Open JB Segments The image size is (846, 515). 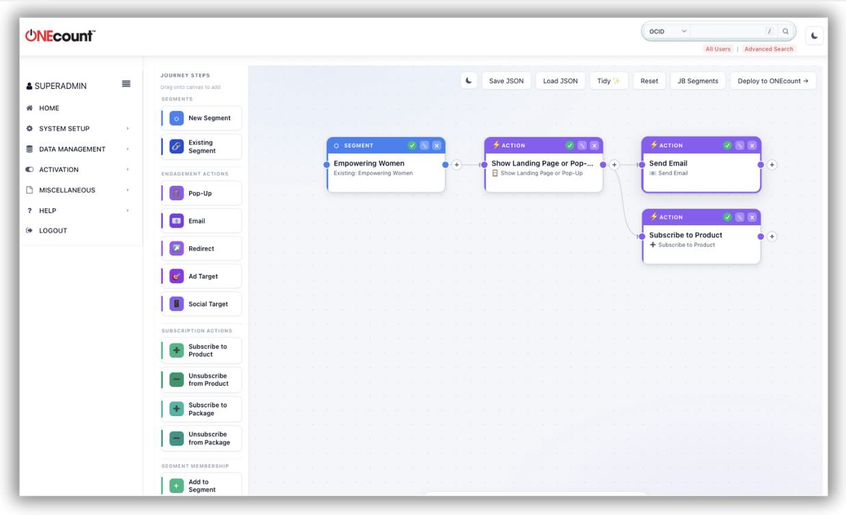pyautogui.click(x=698, y=81)
